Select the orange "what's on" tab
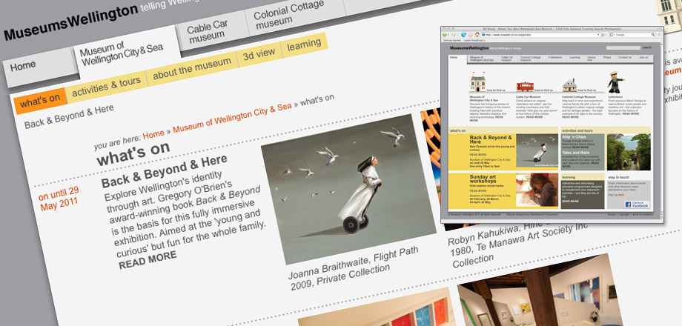Viewport: 682px width, 326px height. click(x=39, y=101)
